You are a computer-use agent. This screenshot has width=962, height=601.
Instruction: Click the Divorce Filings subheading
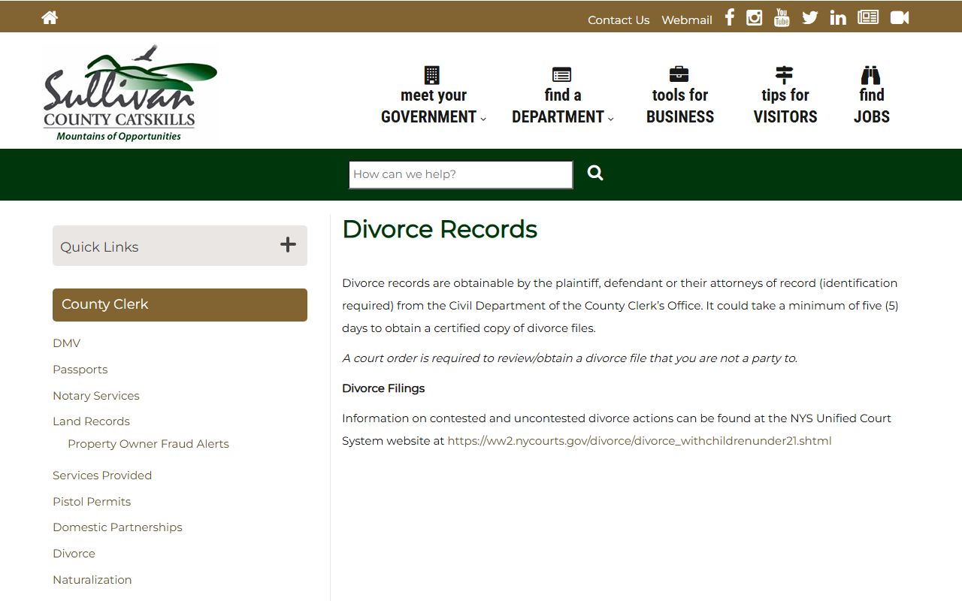click(x=383, y=388)
